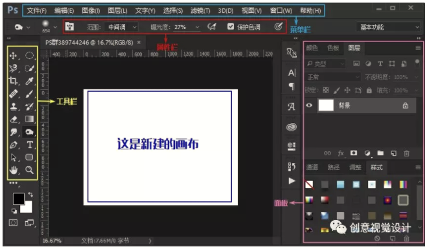Open the Layers panel flyout menu

[418, 48]
